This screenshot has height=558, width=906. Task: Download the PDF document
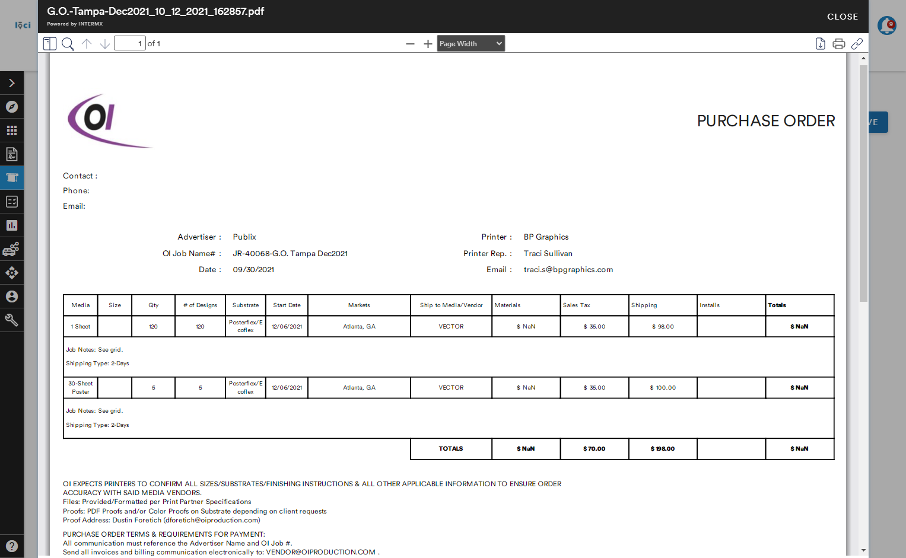coord(821,44)
